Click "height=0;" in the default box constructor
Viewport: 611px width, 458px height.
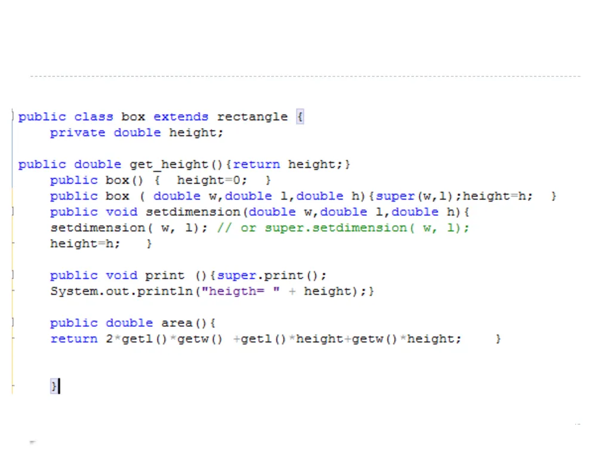click(212, 180)
